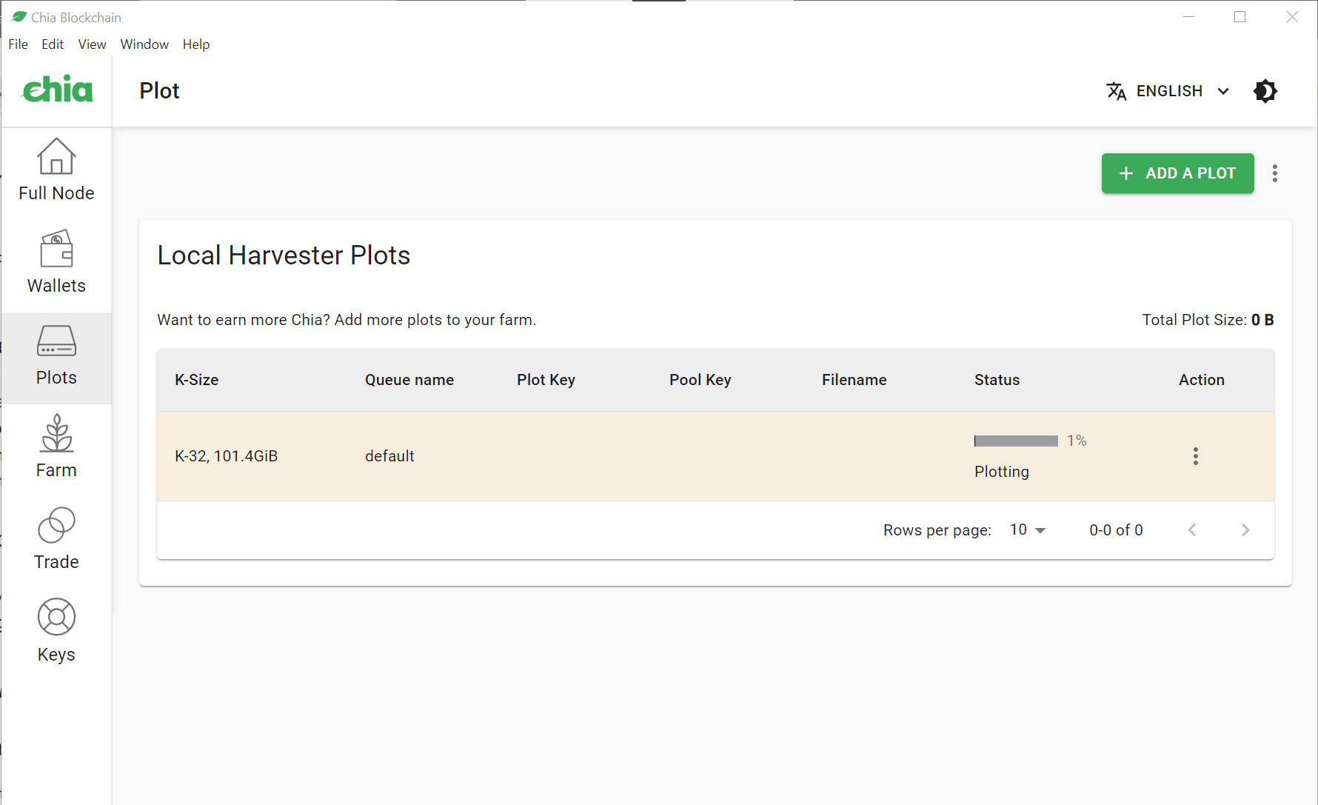1318x805 pixels.
Task: Open the Keys lifebuoy icon
Action: (56, 617)
